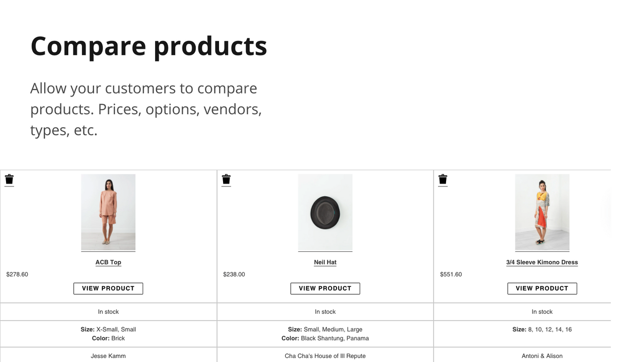Click the ACB Top product photo

pos(108,212)
